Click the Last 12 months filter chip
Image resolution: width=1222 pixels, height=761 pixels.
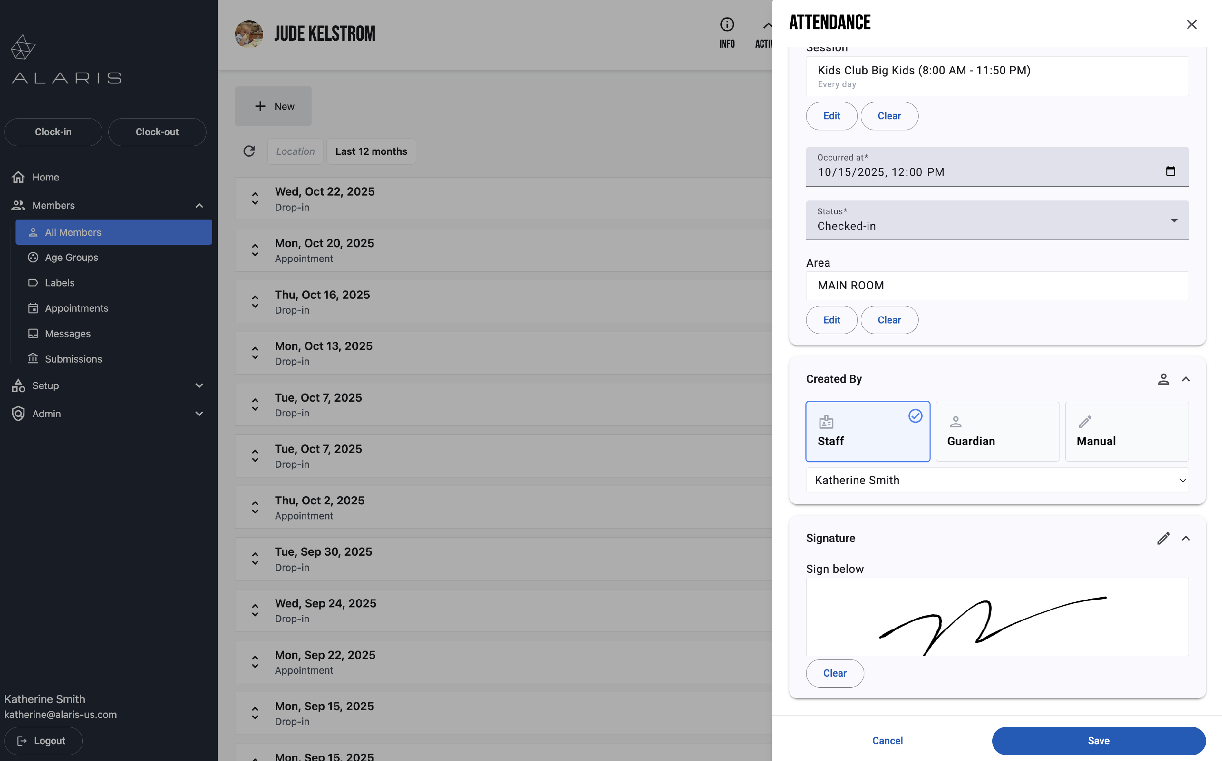pyautogui.click(x=371, y=152)
